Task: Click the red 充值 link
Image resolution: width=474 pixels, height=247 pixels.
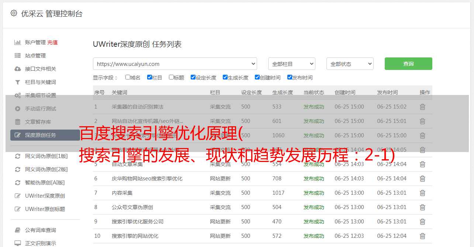Action: click(x=52, y=42)
